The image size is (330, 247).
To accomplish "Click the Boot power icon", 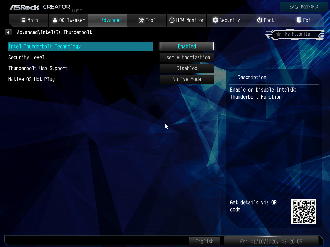I will coord(259,20).
